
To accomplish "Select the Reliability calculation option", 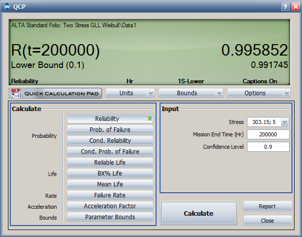I will pyautogui.click(x=110, y=119).
